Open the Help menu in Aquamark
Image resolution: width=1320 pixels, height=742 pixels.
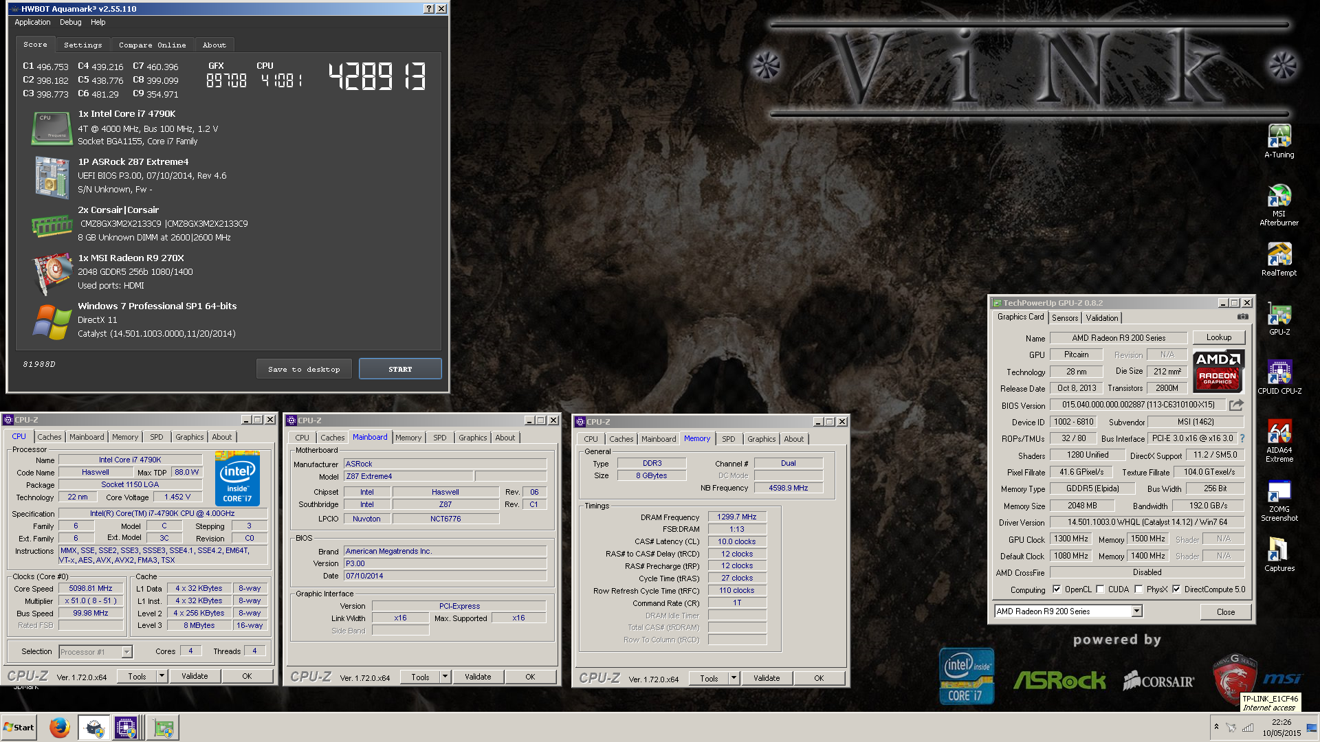(x=98, y=22)
